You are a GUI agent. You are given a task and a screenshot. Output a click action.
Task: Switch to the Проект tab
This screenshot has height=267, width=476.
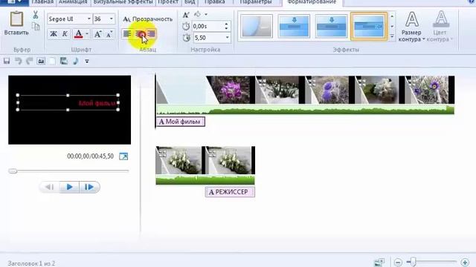tap(168, 2)
